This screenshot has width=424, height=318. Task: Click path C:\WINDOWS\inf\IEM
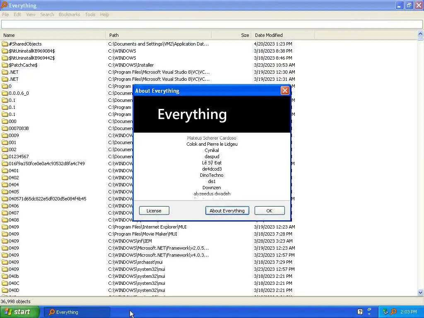coord(130,241)
